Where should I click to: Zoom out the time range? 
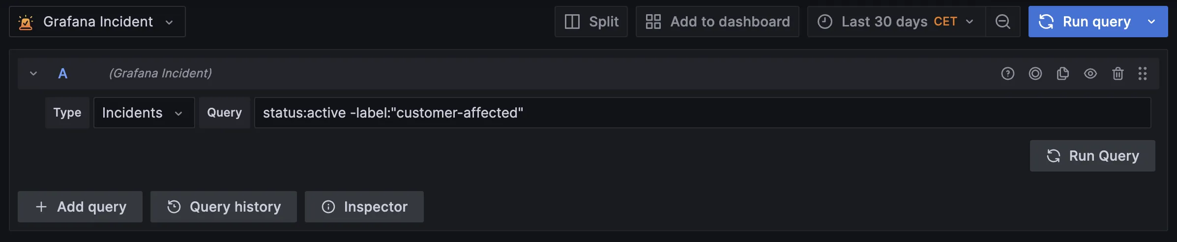[x=1002, y=22]
